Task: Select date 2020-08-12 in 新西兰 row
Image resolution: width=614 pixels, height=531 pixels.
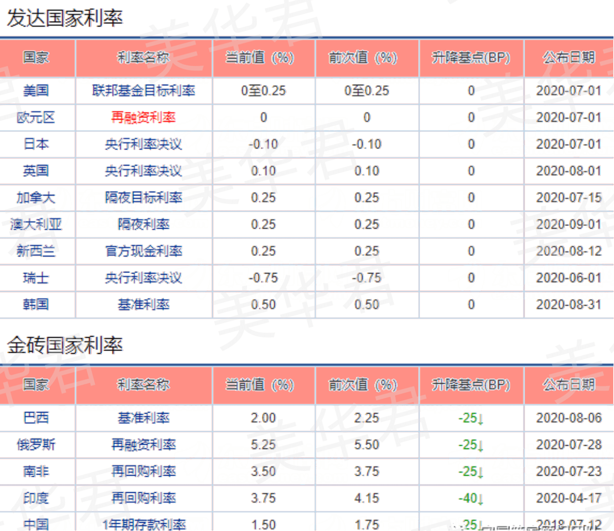Action: coord(569,251)
